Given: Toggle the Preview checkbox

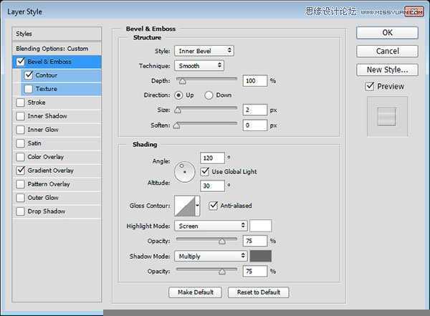Looking at the screenshot, I should [x=370, y=87].
